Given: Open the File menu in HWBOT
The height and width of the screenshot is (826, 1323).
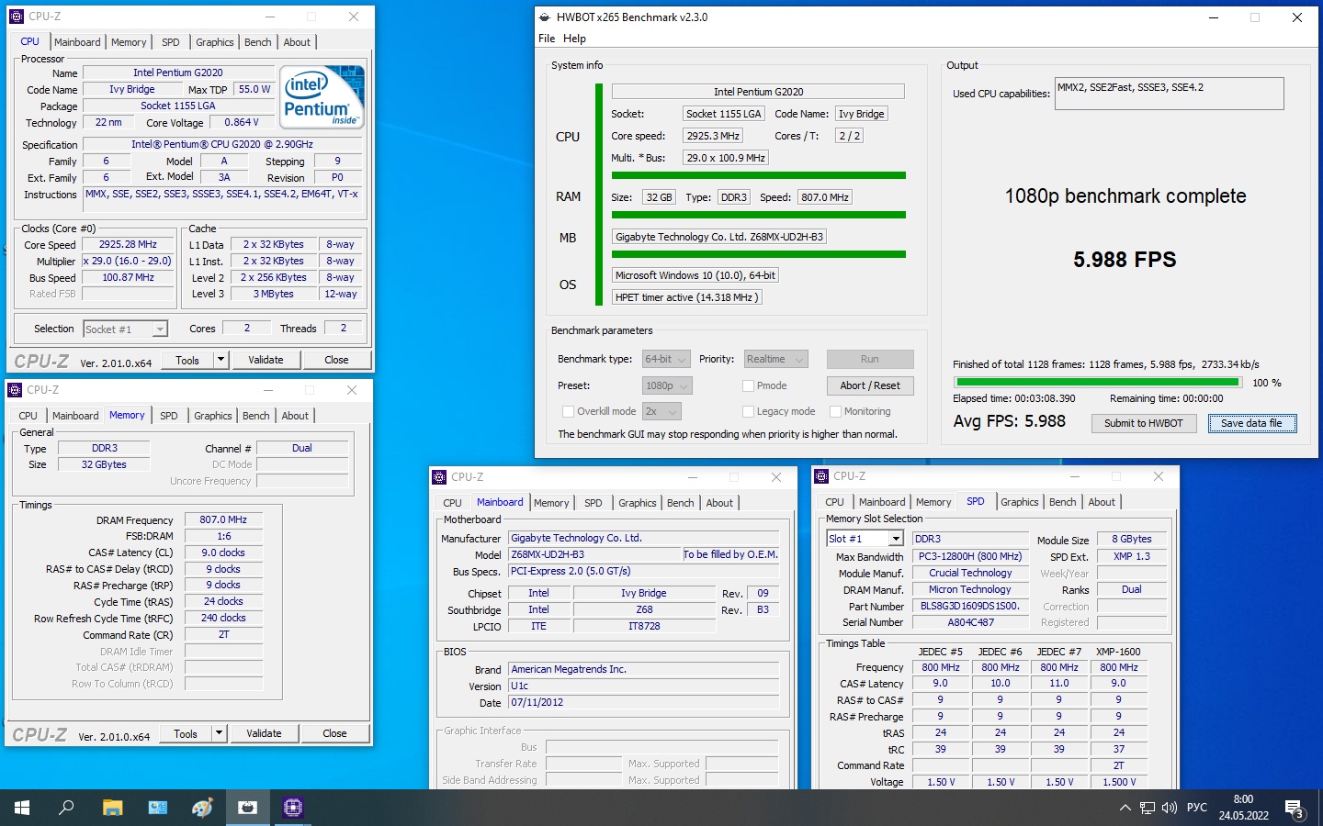Looking at the screenshot, I should pos(547,39).
